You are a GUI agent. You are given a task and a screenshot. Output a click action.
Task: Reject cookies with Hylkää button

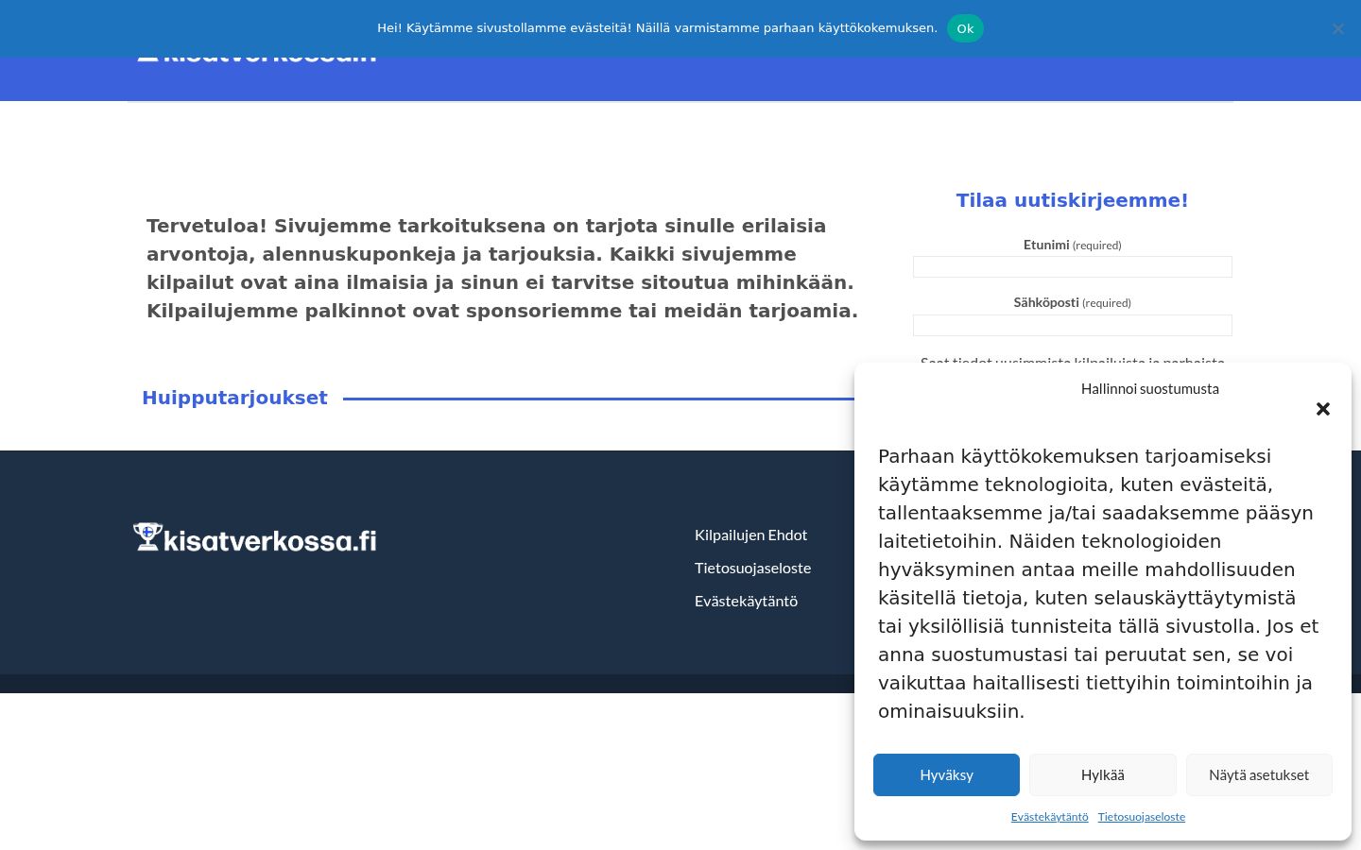tap(1103, 774)
